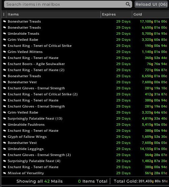Click mail icon beside Umbrahide Leggings
The width and height of the screenshot is (169, 187).
[4, 149]
